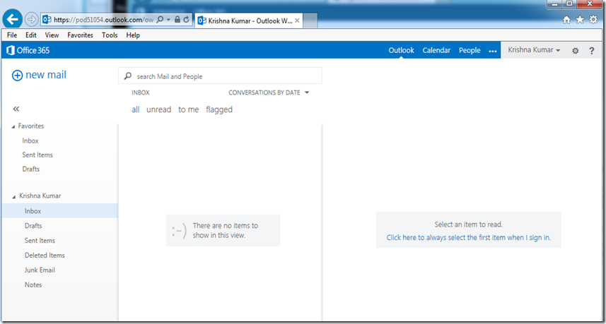This screenshot has width=606, height=324.
Task: Open Inbox under Favorites
Action: coord(30,140)
